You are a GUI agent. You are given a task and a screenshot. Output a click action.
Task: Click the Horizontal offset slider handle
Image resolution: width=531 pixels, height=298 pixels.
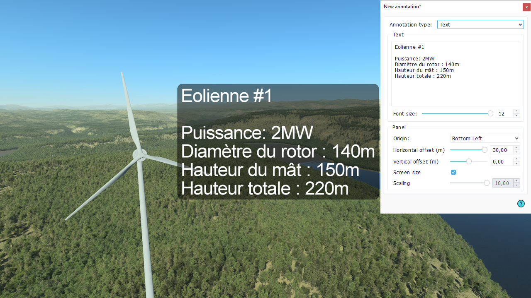485,150
